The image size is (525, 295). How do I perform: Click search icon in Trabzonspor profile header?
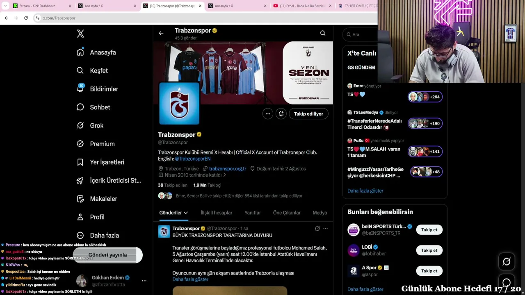(323, 33)
